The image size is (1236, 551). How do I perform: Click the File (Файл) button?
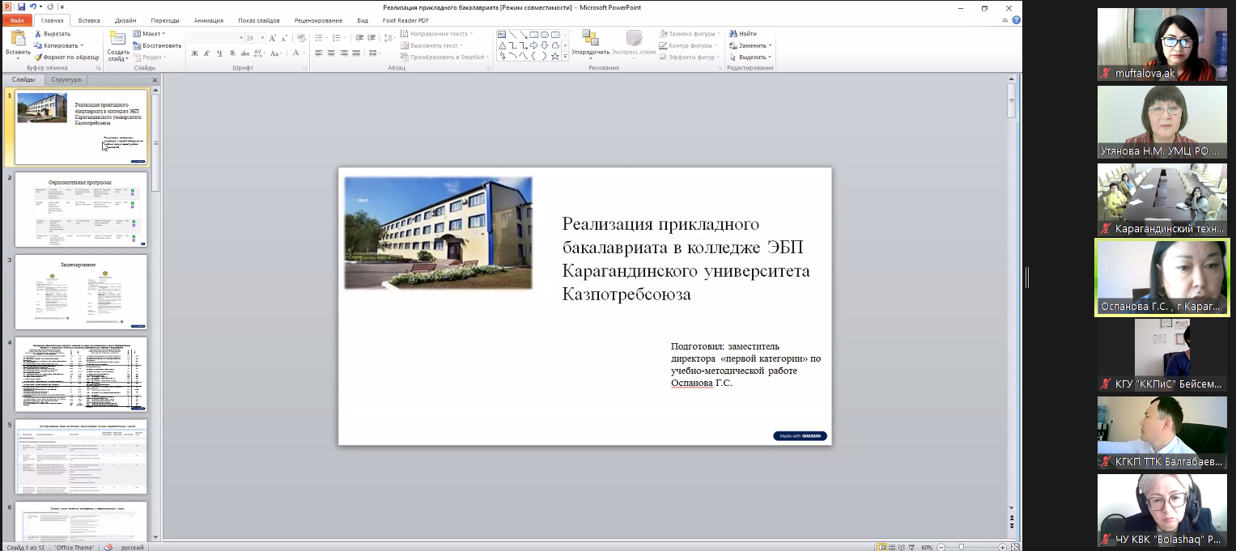pos(17,20)
